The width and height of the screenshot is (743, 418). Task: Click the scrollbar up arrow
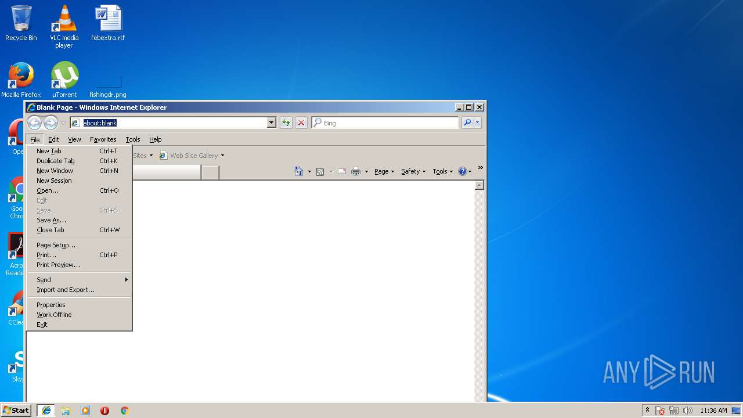[x=479, y=185]
